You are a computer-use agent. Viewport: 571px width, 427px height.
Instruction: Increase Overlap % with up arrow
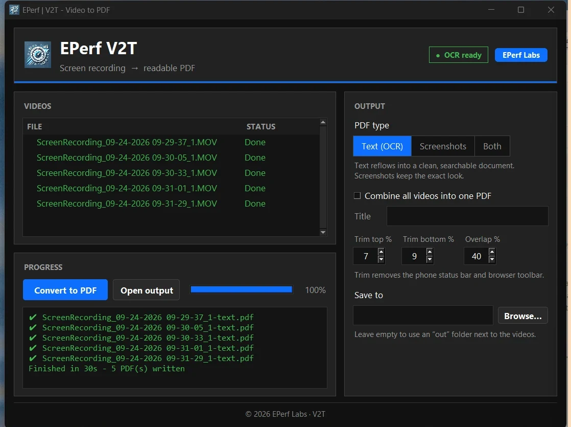[492, 252]
